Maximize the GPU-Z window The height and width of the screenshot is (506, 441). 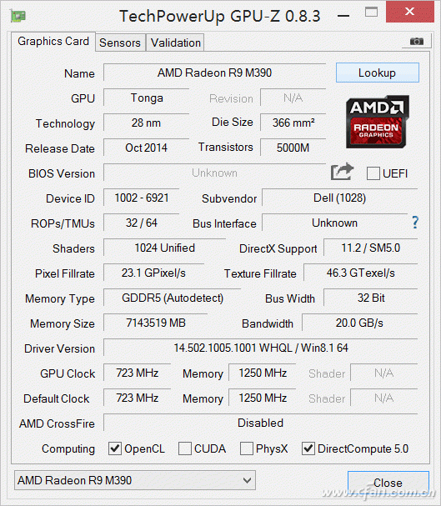[371, 12]
